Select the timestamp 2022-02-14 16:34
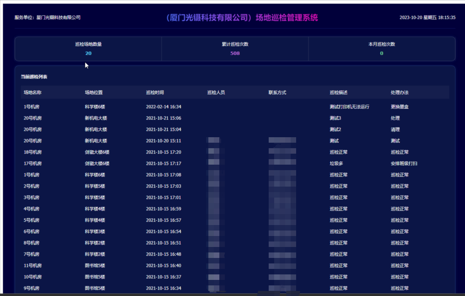This screenshot has height=296, width=465. click(164, 107)
